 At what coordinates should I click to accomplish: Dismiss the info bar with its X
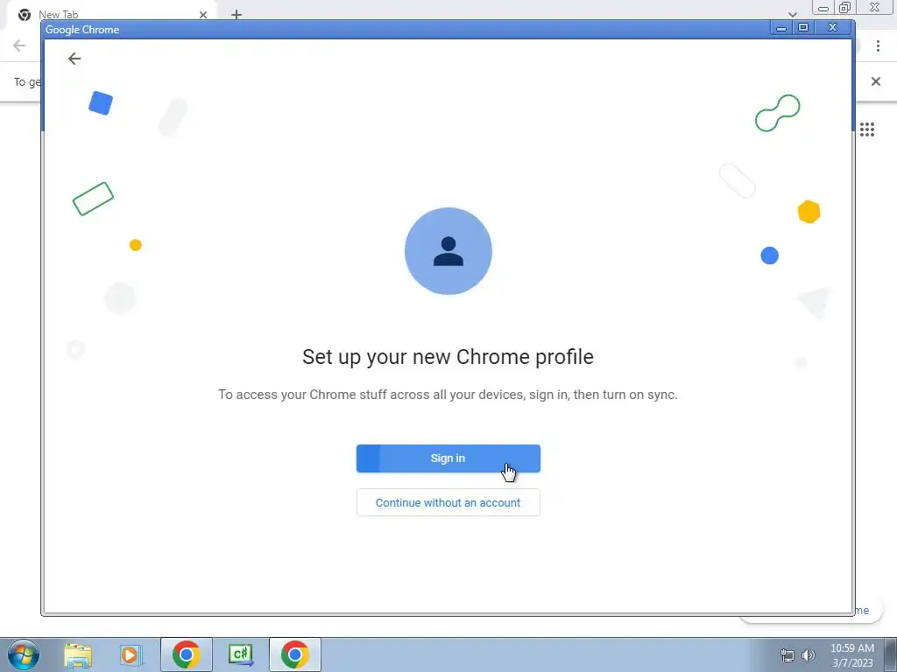876,81
